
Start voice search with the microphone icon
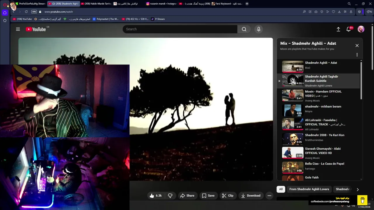pos(259,29)
